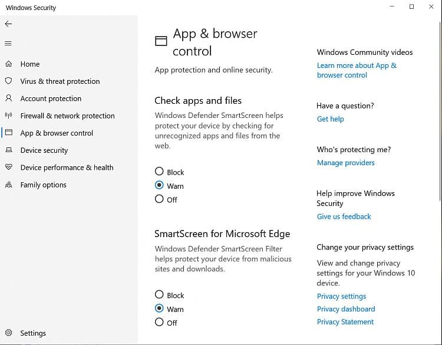Click the Firewall network antenna icon

coord(9,116)
